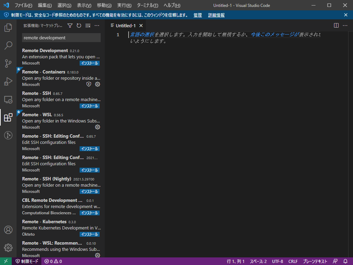Click the 言語の選択 link in editor
This screenshot has width=353, height=265.
(x=142, y=35)
